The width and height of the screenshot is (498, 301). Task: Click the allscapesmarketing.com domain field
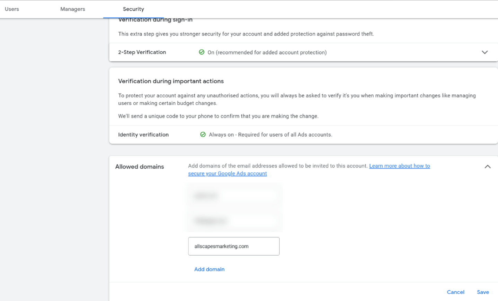[x=233, y=246]
